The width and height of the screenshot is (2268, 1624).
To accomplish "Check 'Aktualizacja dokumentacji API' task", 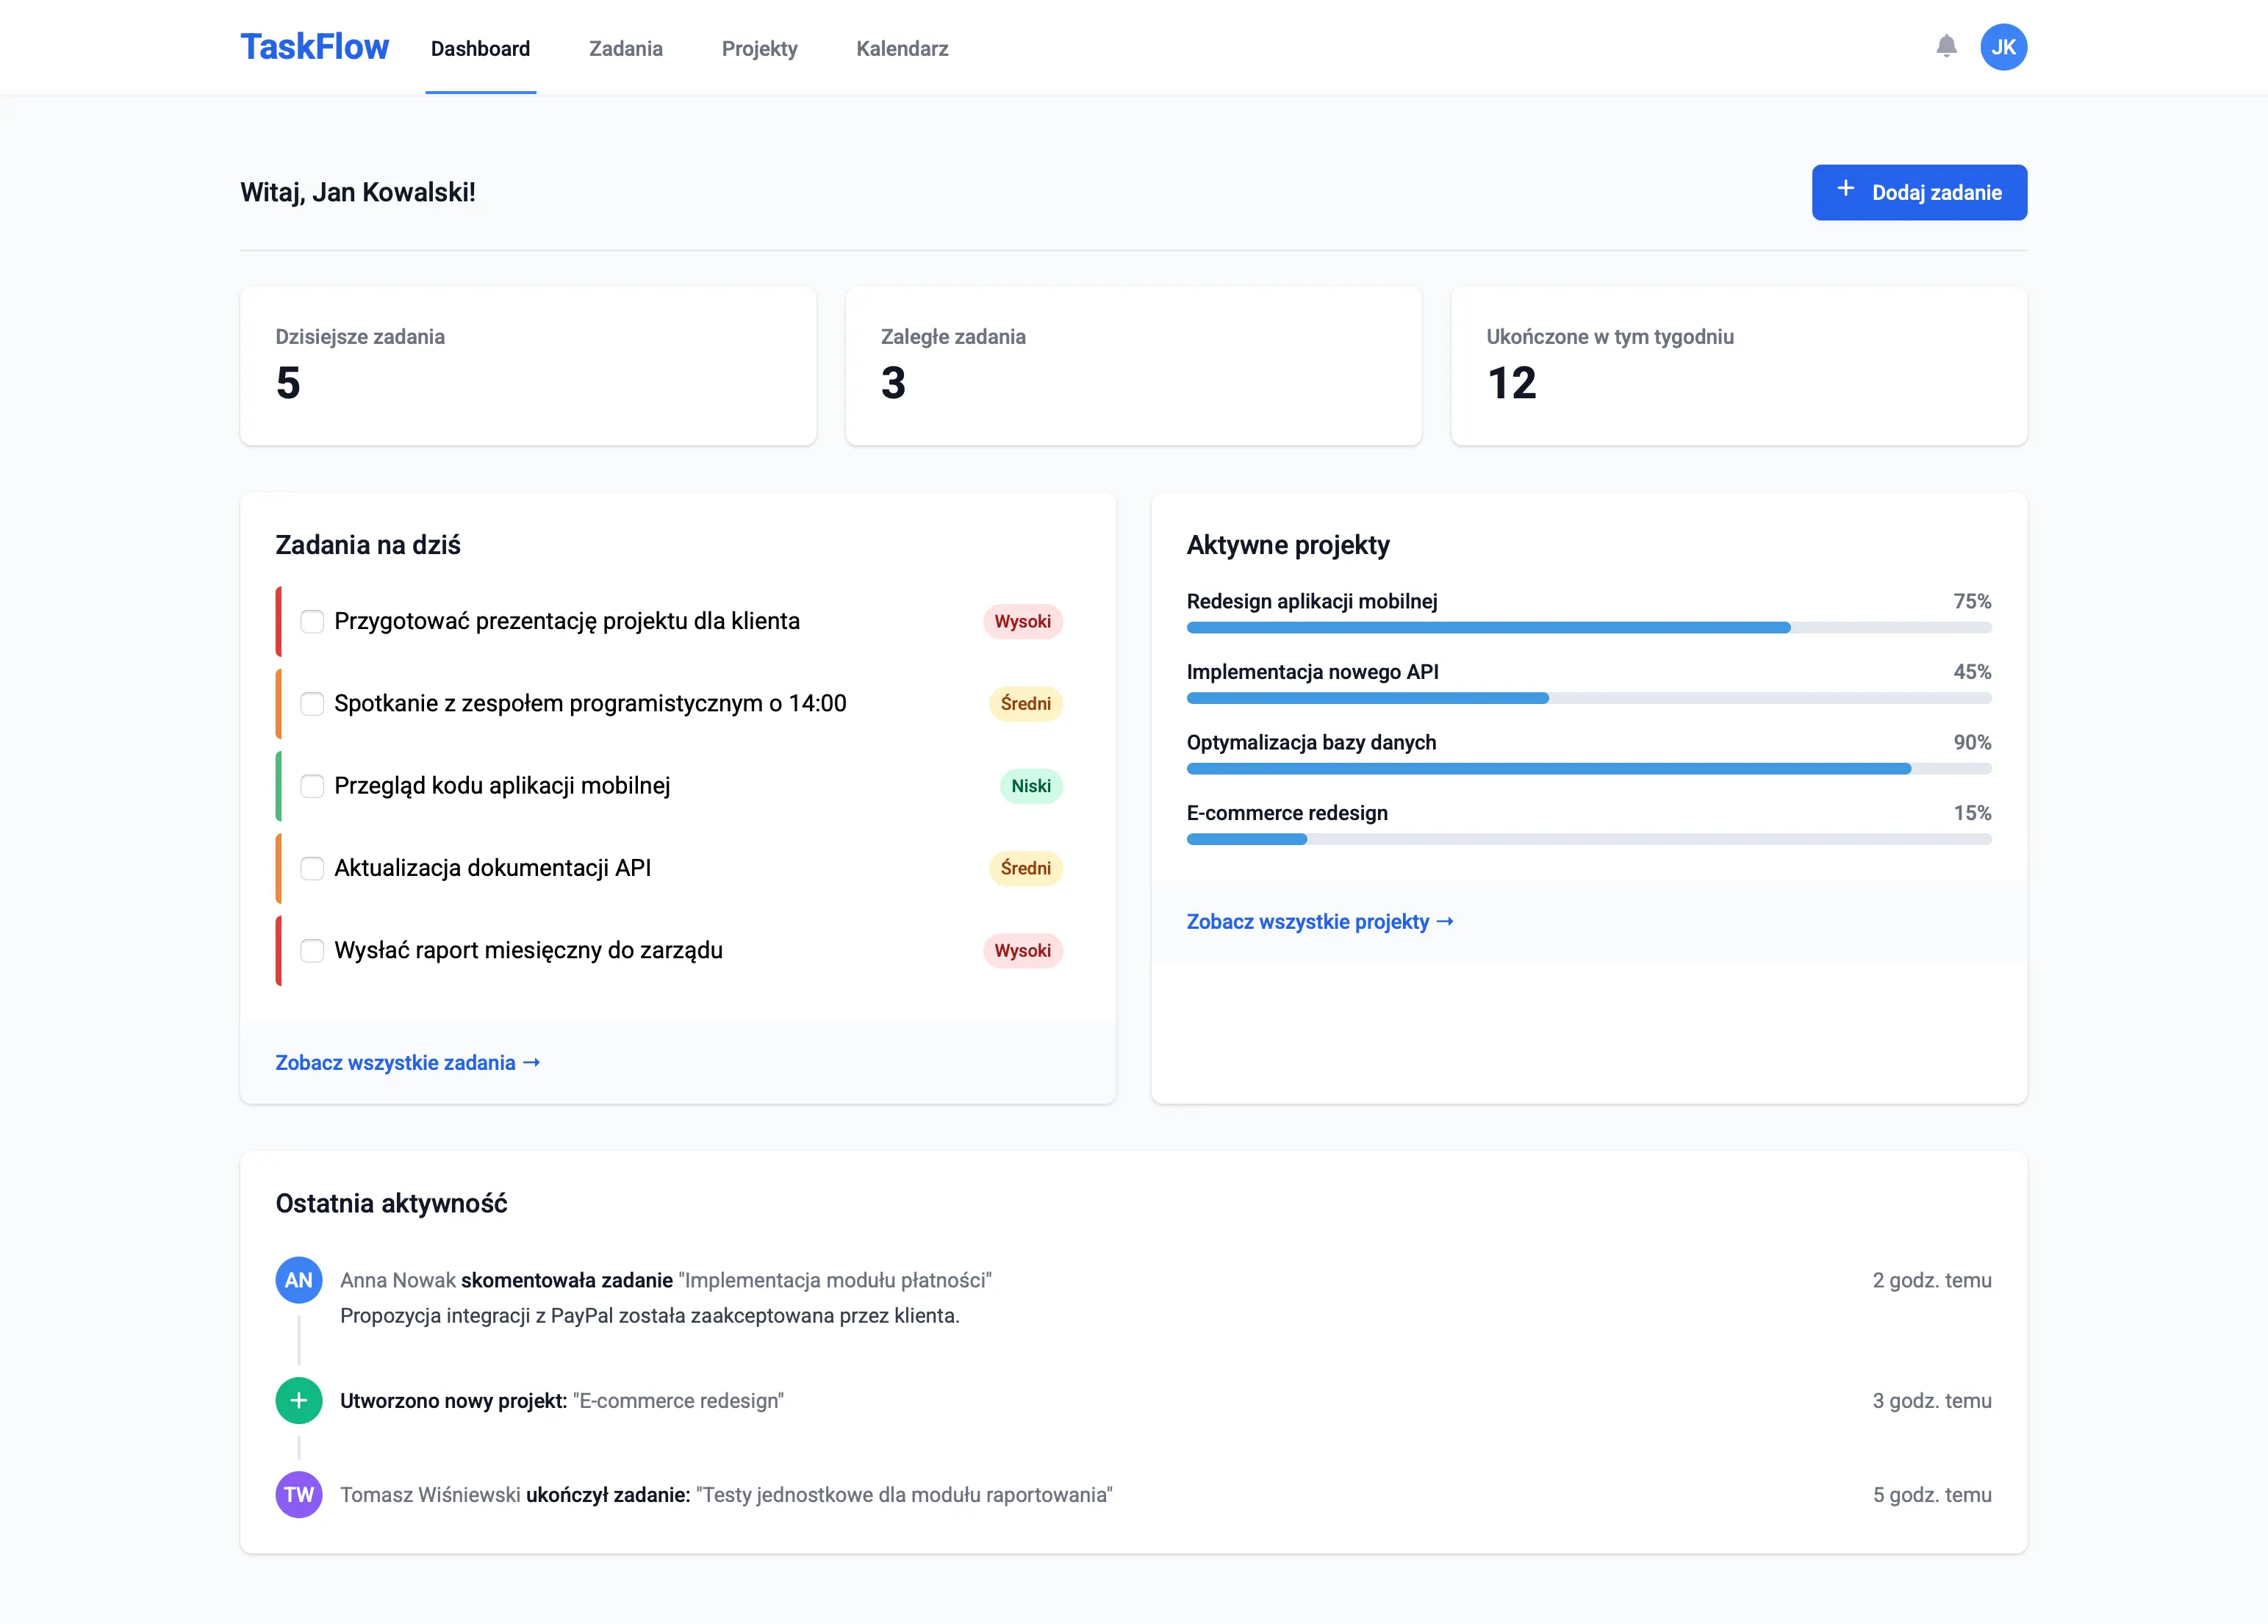I will 313,868.
